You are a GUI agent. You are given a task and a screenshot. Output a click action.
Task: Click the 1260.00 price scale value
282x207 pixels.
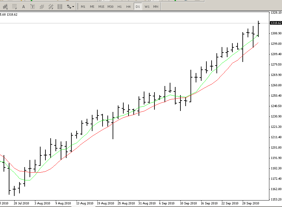276,85
